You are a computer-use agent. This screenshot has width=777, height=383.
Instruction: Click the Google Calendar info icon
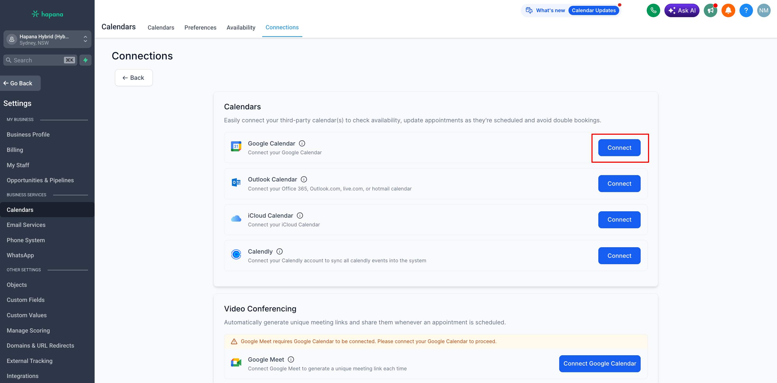point(302,143)
